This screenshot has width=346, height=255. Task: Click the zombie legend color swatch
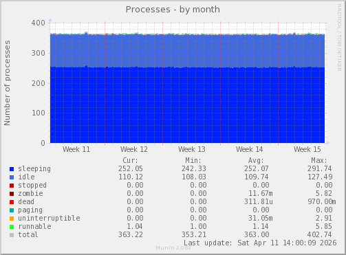tap(12, 194)
